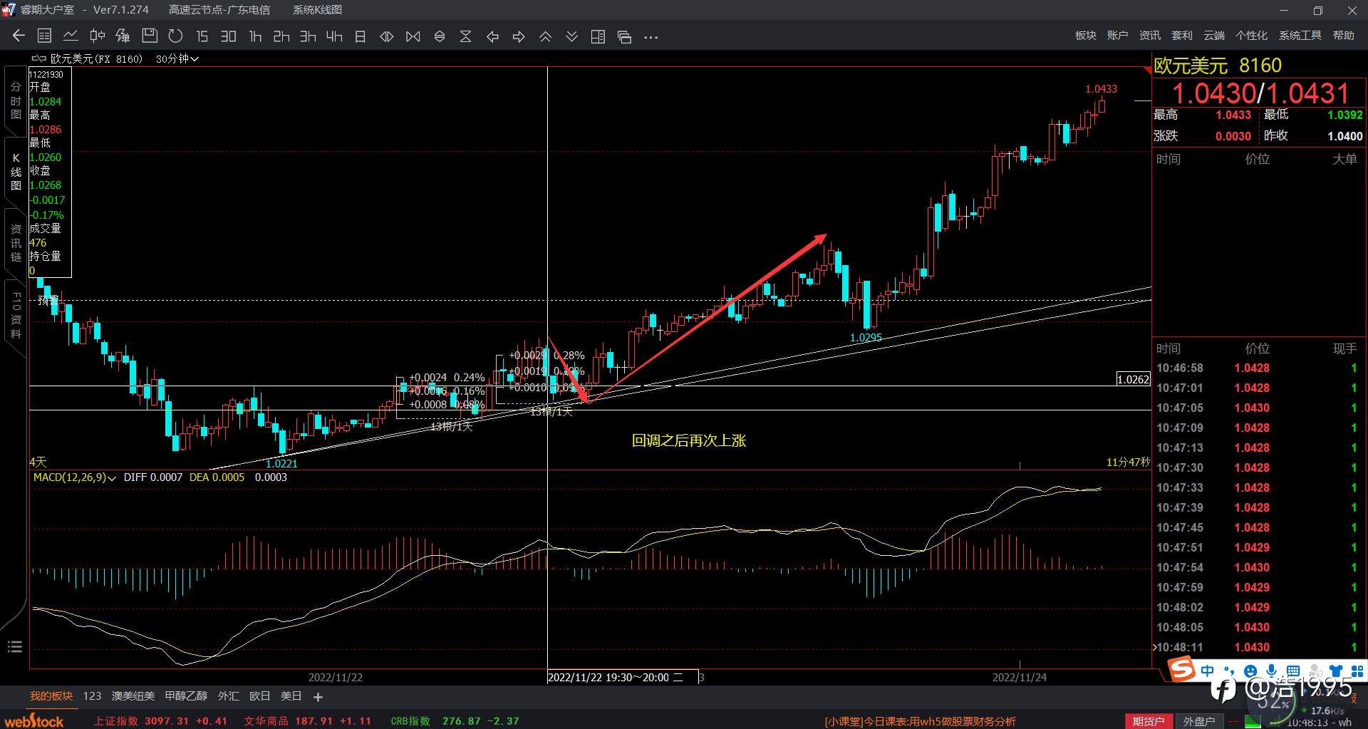Go to previous contract double-up arrow
Screen dimensions: 1368x729
(545, 36)
